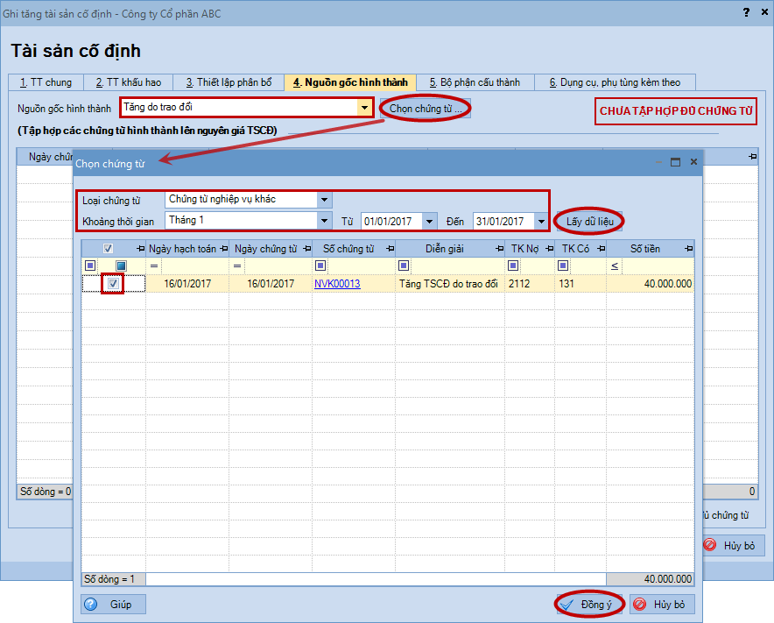Screen dimensions: 774x623
Task: Click the Từ date field 01/01/2017
Action: [x=391, y=221]
